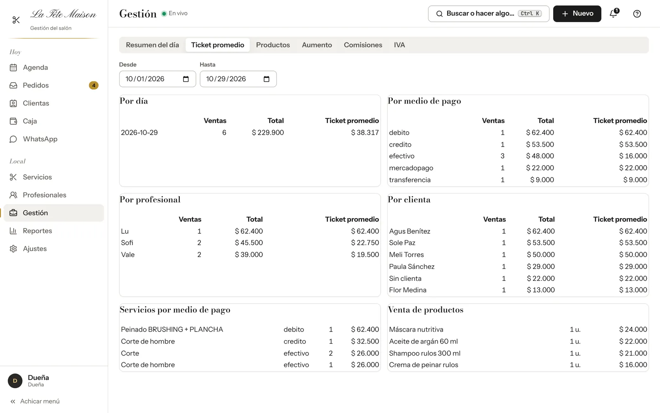
Task: Click the Agenda calendar icon
Action: (x=13, y=67)
